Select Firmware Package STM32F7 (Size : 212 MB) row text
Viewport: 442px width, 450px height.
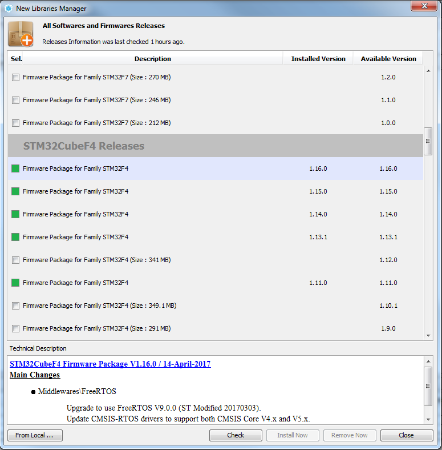coord(96,123)
